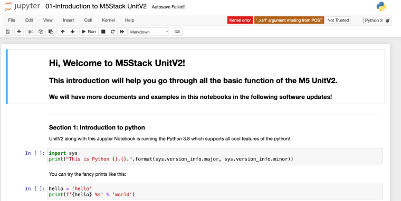401x201 pixels.
Task: Restart kernel and run all with fast-forward icon
Action: 122,32
